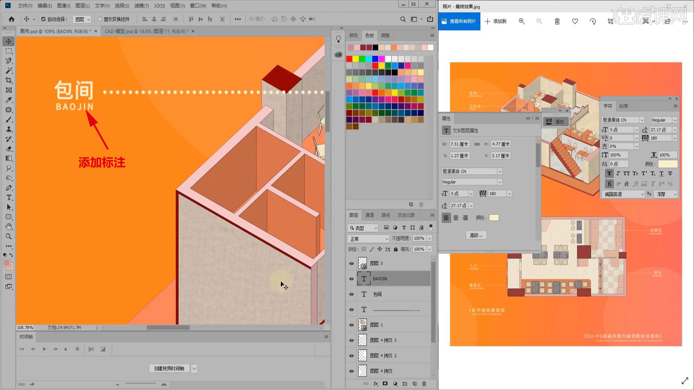Select the Zoom tool in the toolbox
Viewport: 694px width, 390px height.
tap(9, 237)
